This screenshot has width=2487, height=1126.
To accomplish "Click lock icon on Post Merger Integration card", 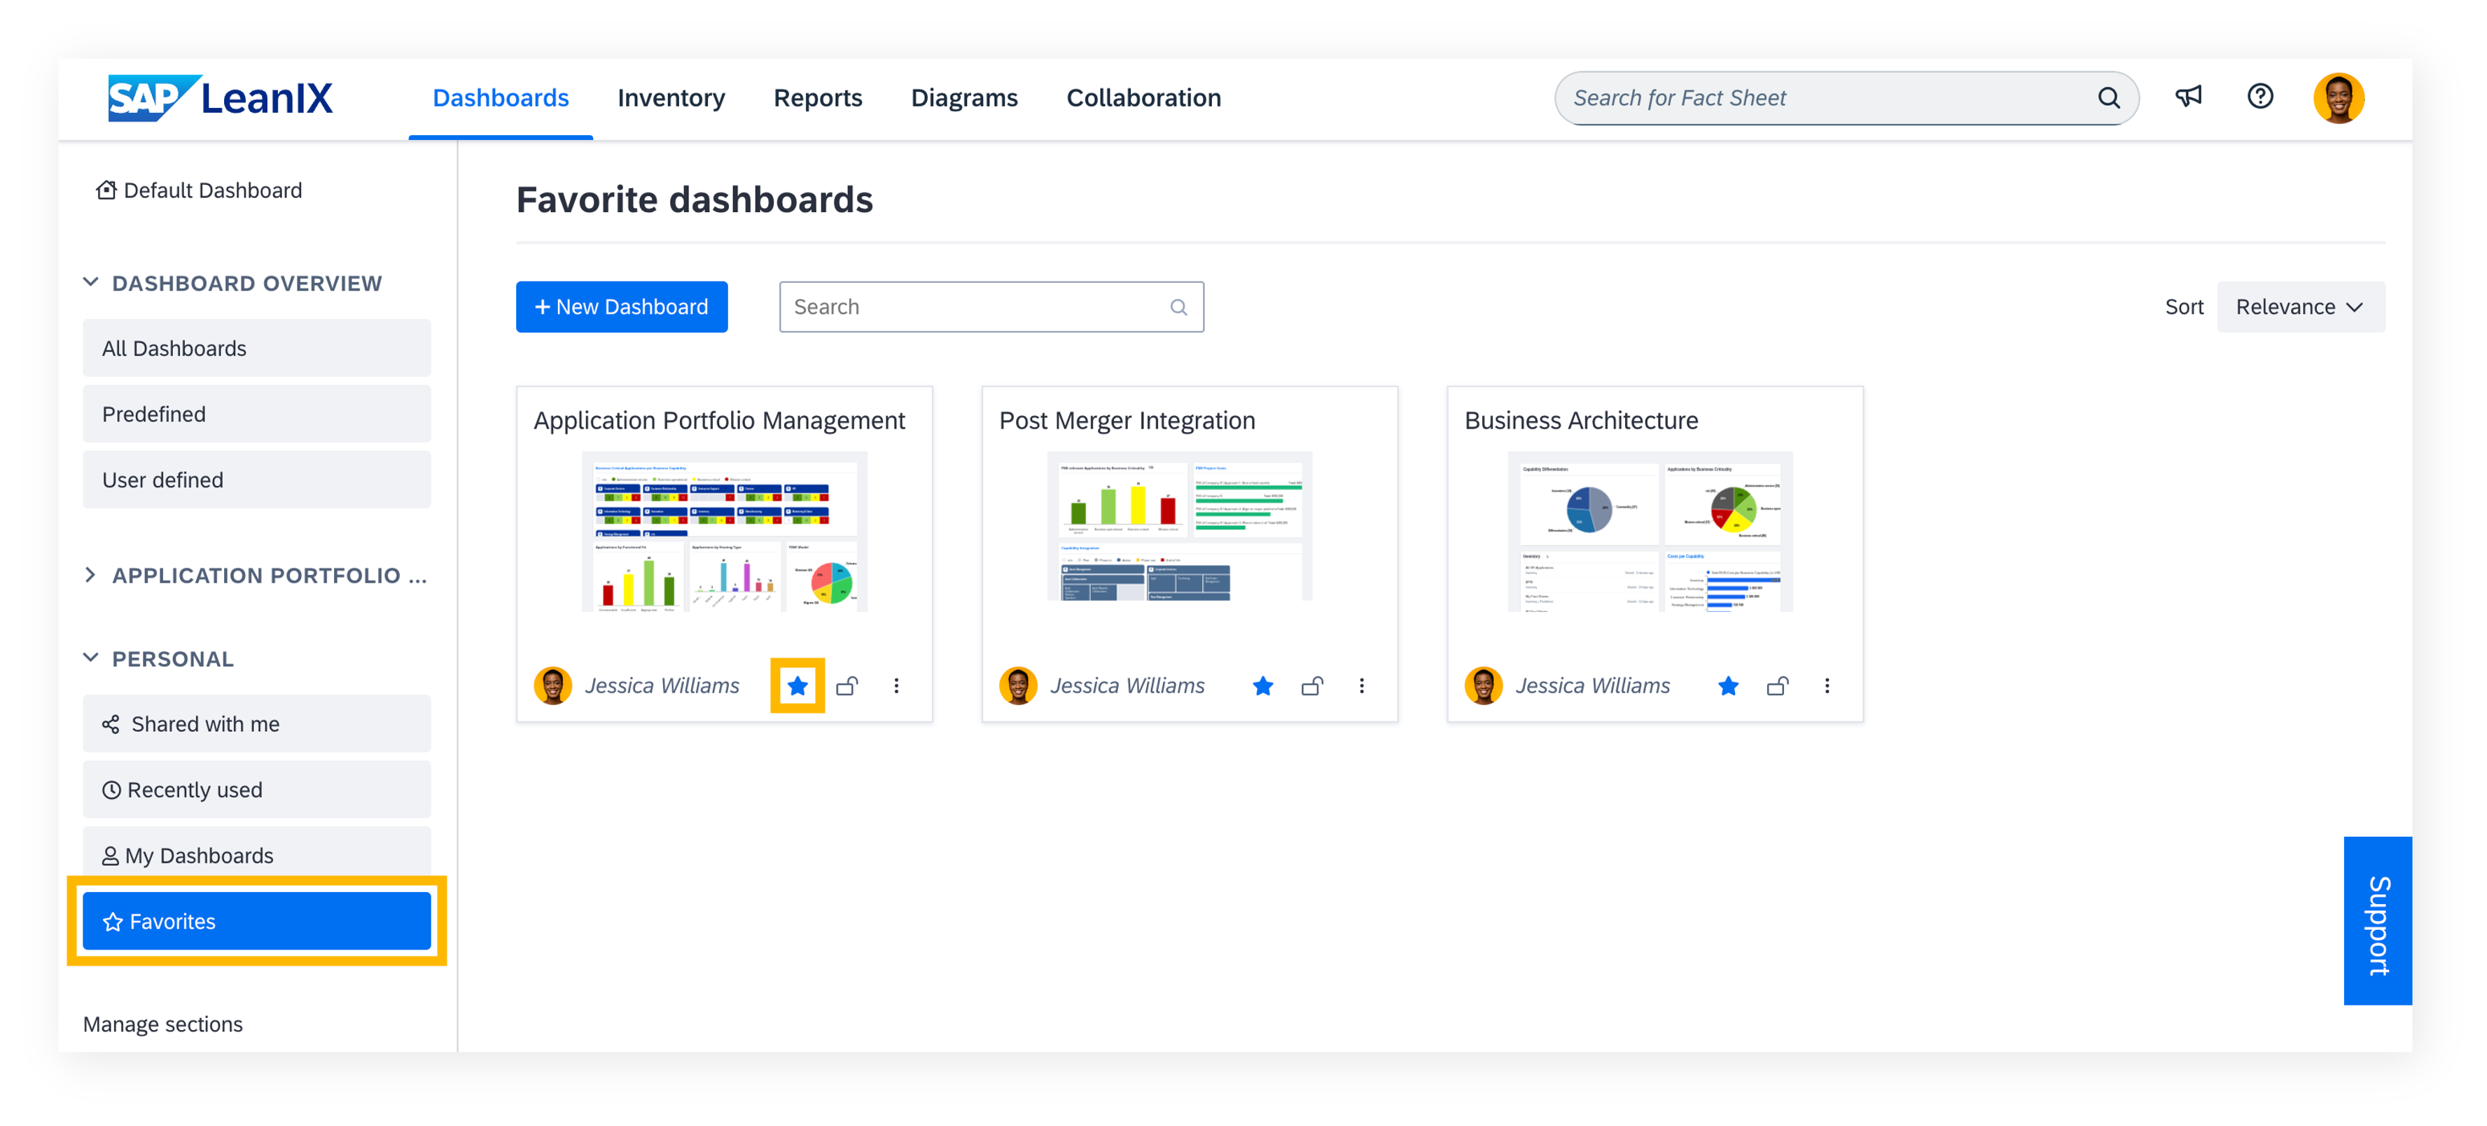I will pos(1312,686).
